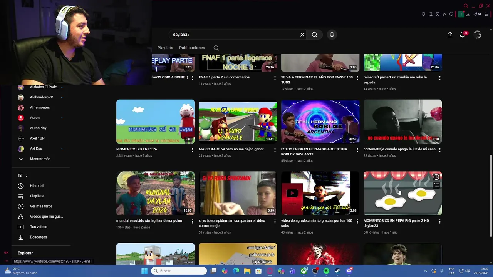Open MARIO KART 64 video title link

point(231,149)
